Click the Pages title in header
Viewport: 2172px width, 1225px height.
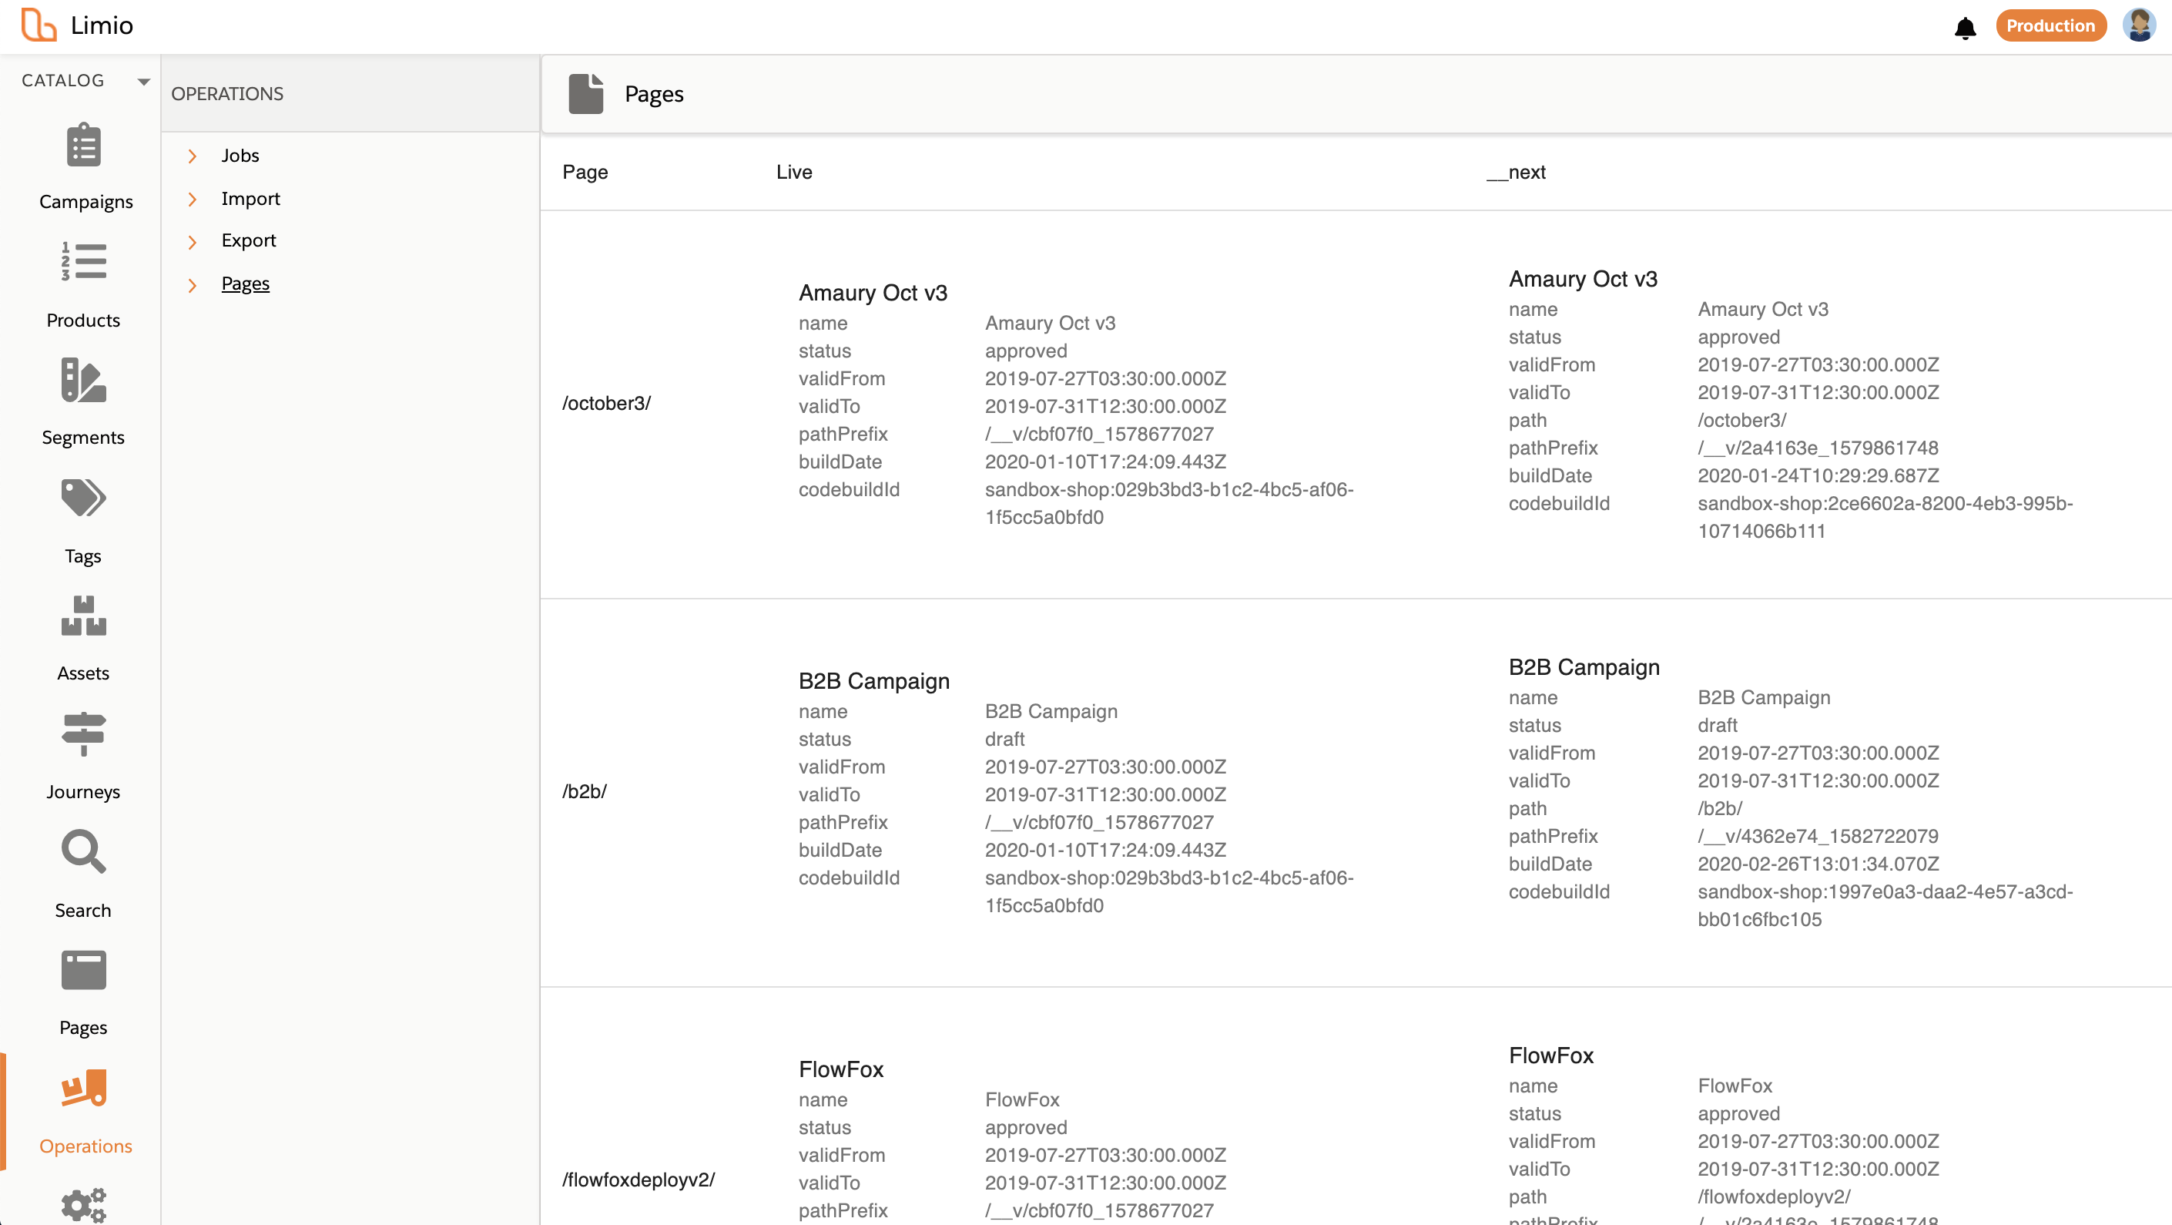click(x=653, y=95)
